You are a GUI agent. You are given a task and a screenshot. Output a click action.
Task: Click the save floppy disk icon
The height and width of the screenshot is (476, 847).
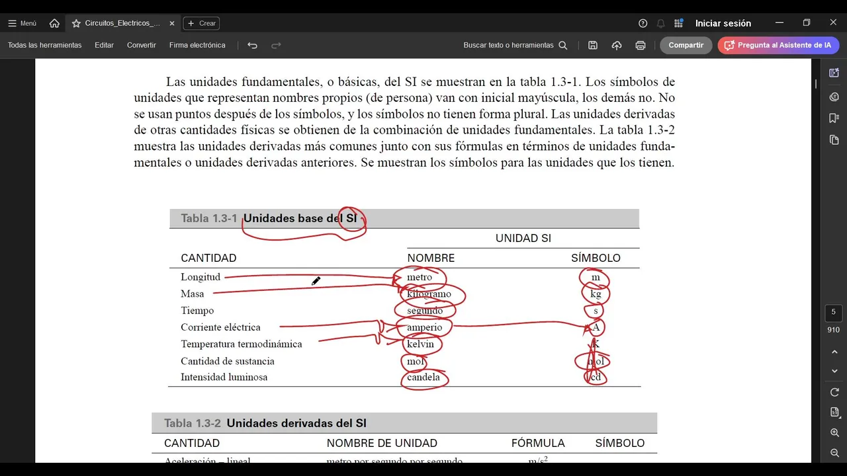click(593, 45)
